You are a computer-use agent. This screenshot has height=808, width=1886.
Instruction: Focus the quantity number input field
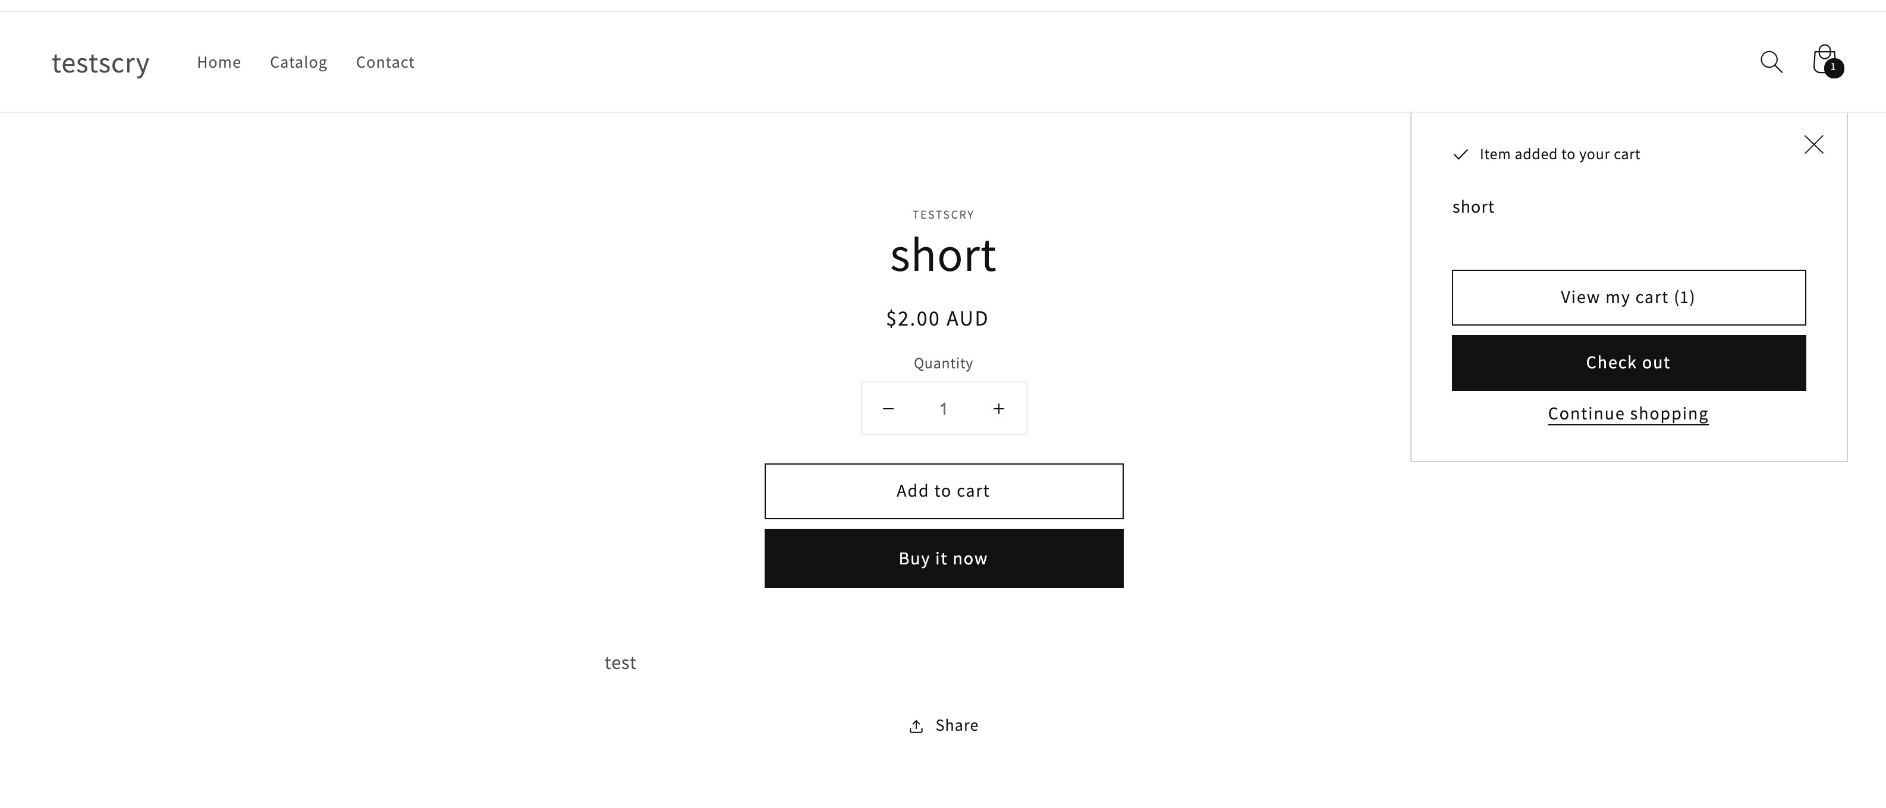pos(944,409)
